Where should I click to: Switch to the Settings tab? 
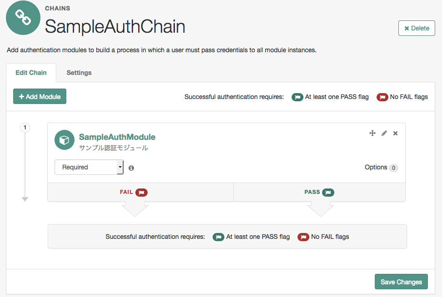coord(79,73)
